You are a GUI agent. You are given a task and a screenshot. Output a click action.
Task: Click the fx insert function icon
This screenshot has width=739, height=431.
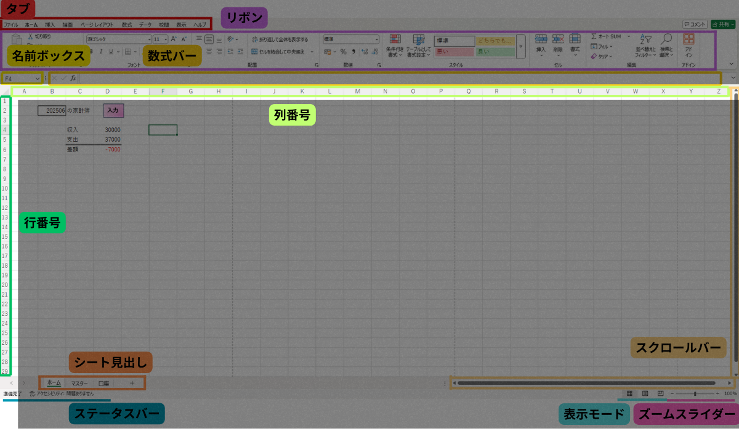73,78
